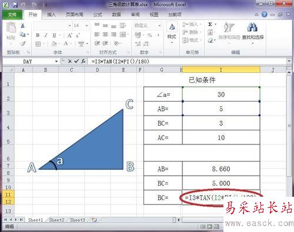Open the font name dropdown
This screenshot has width=294, height=232.
tap(69, 26)
